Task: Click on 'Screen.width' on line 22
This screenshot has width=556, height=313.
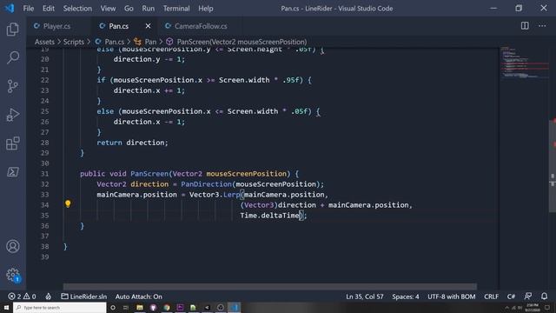Action: [244, 80]
